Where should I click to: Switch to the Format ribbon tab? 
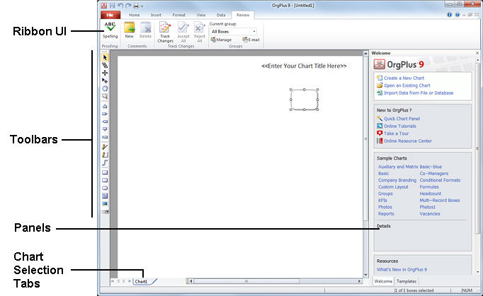(x=179, y=15)
